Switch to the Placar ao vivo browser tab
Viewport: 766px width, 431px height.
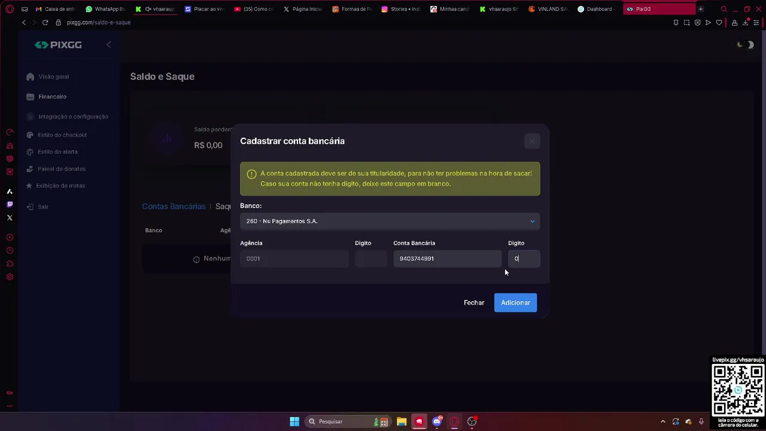[204, 9]
